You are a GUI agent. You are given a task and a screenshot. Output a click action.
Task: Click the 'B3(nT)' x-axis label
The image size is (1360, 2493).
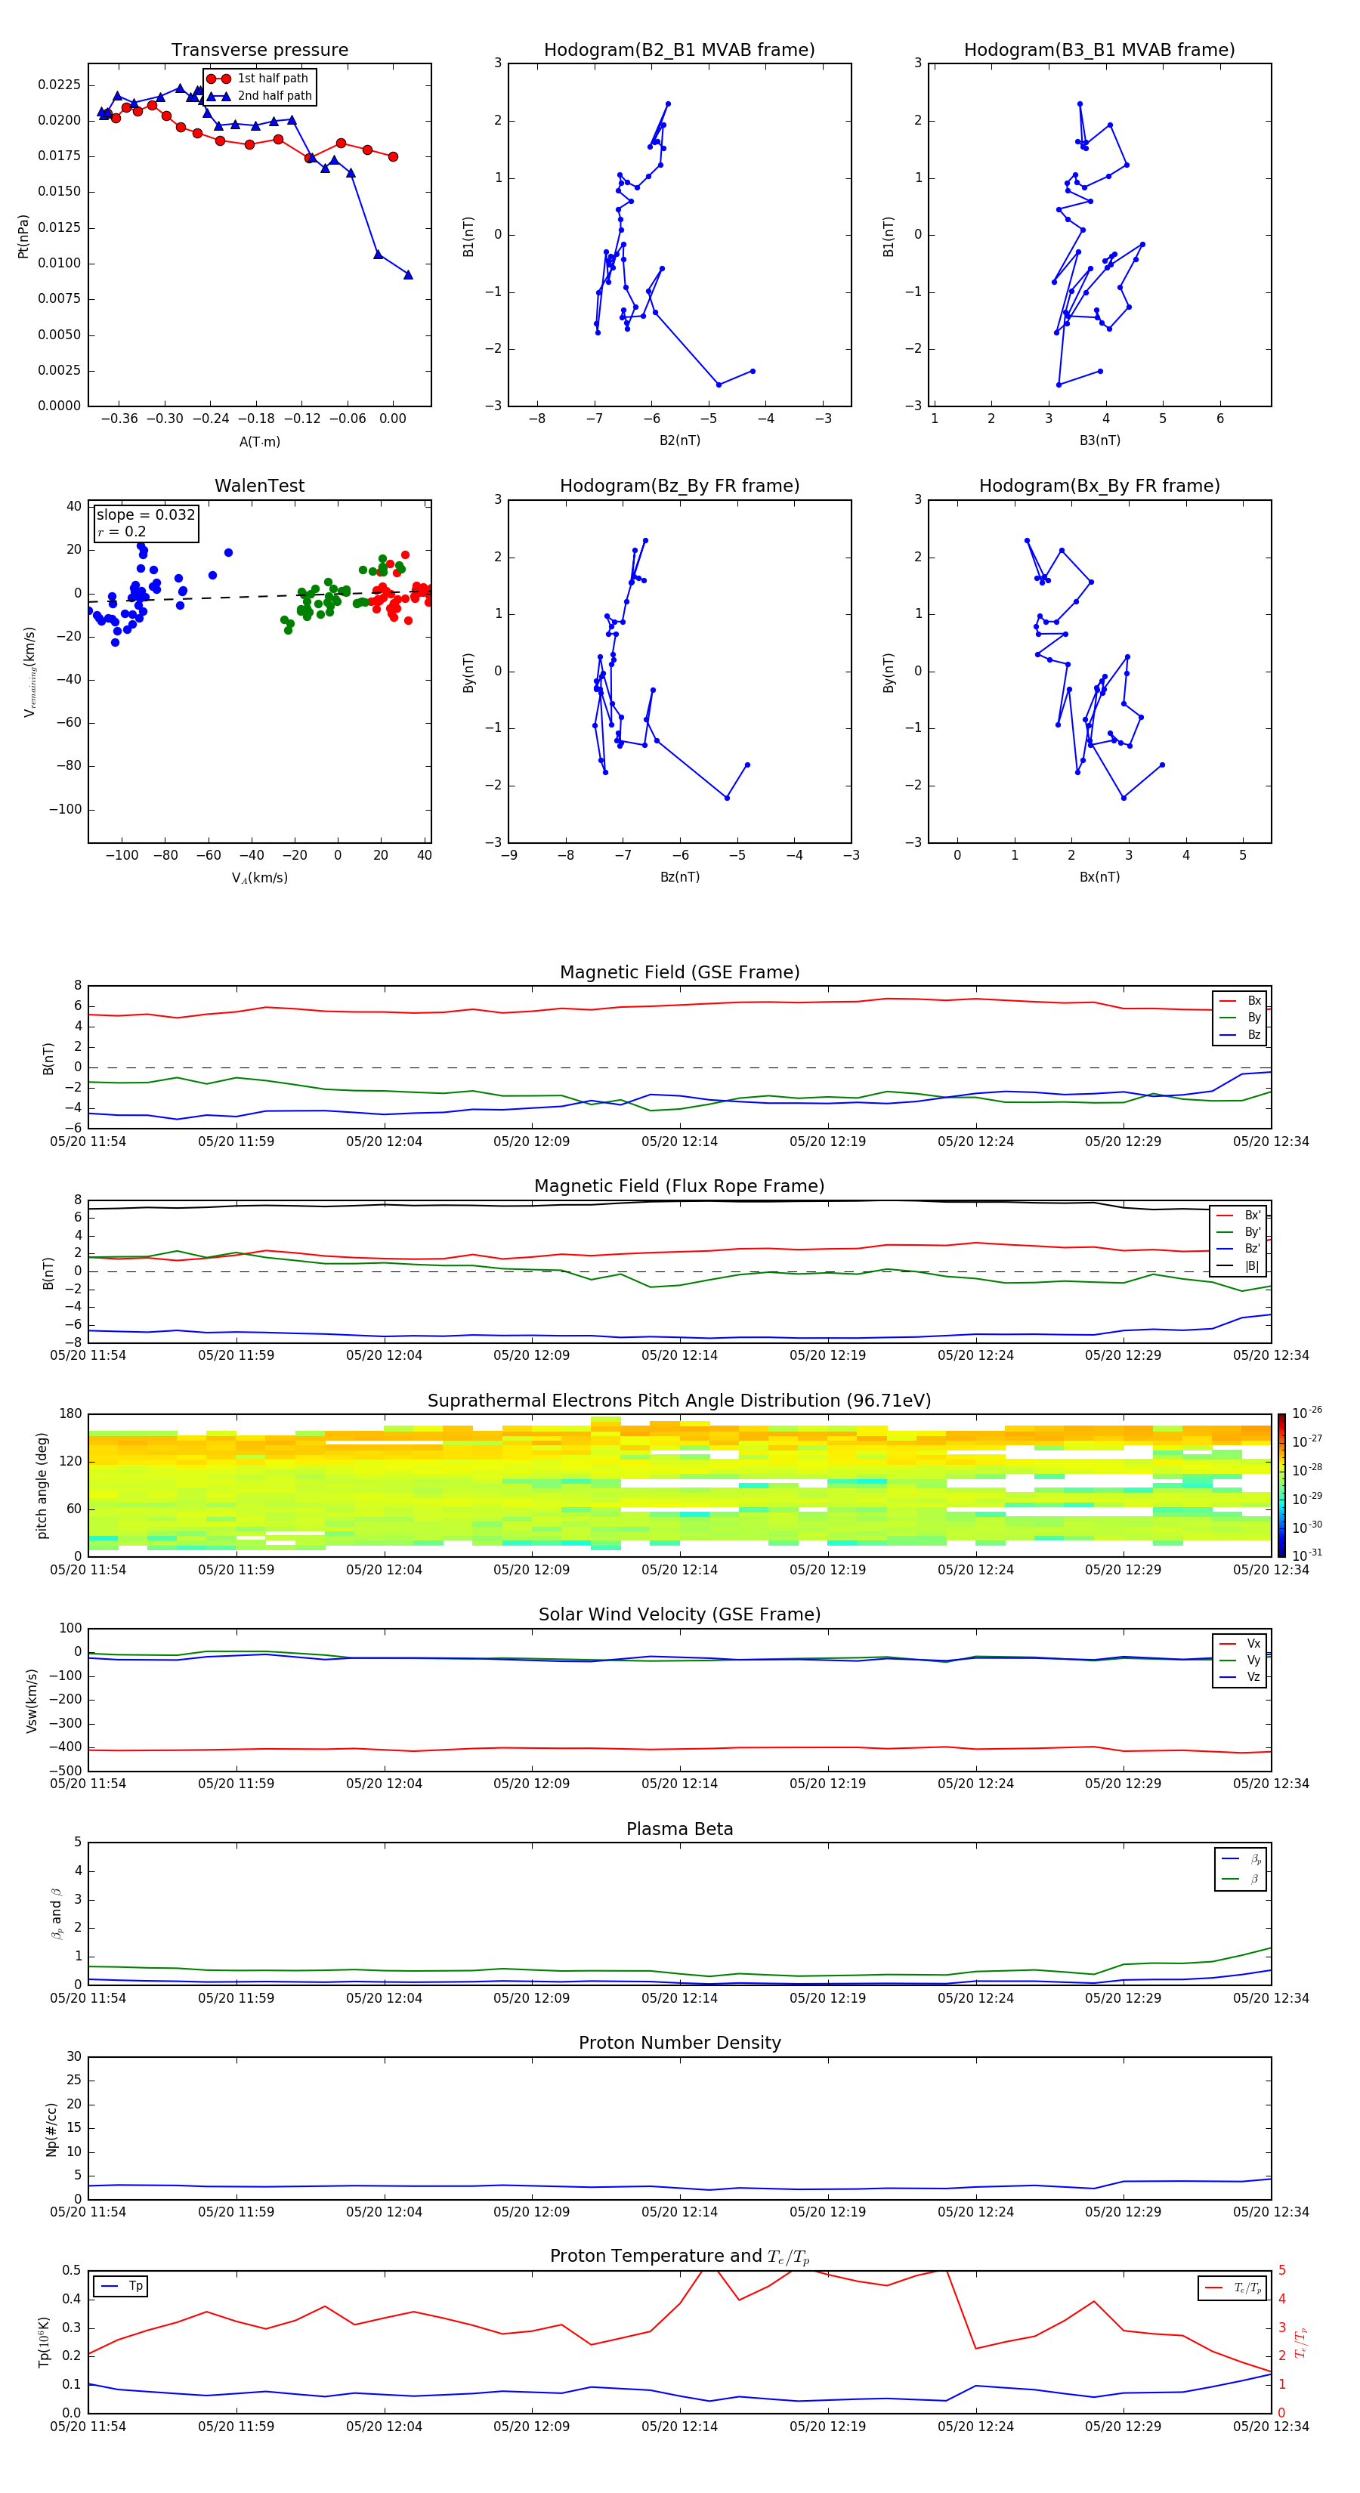[1099, 440]
